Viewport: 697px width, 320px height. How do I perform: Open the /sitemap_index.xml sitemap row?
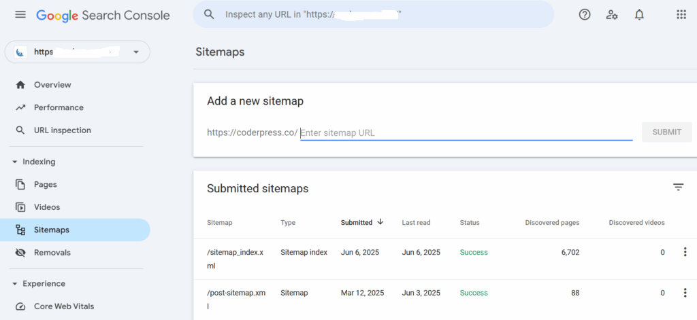445,260
